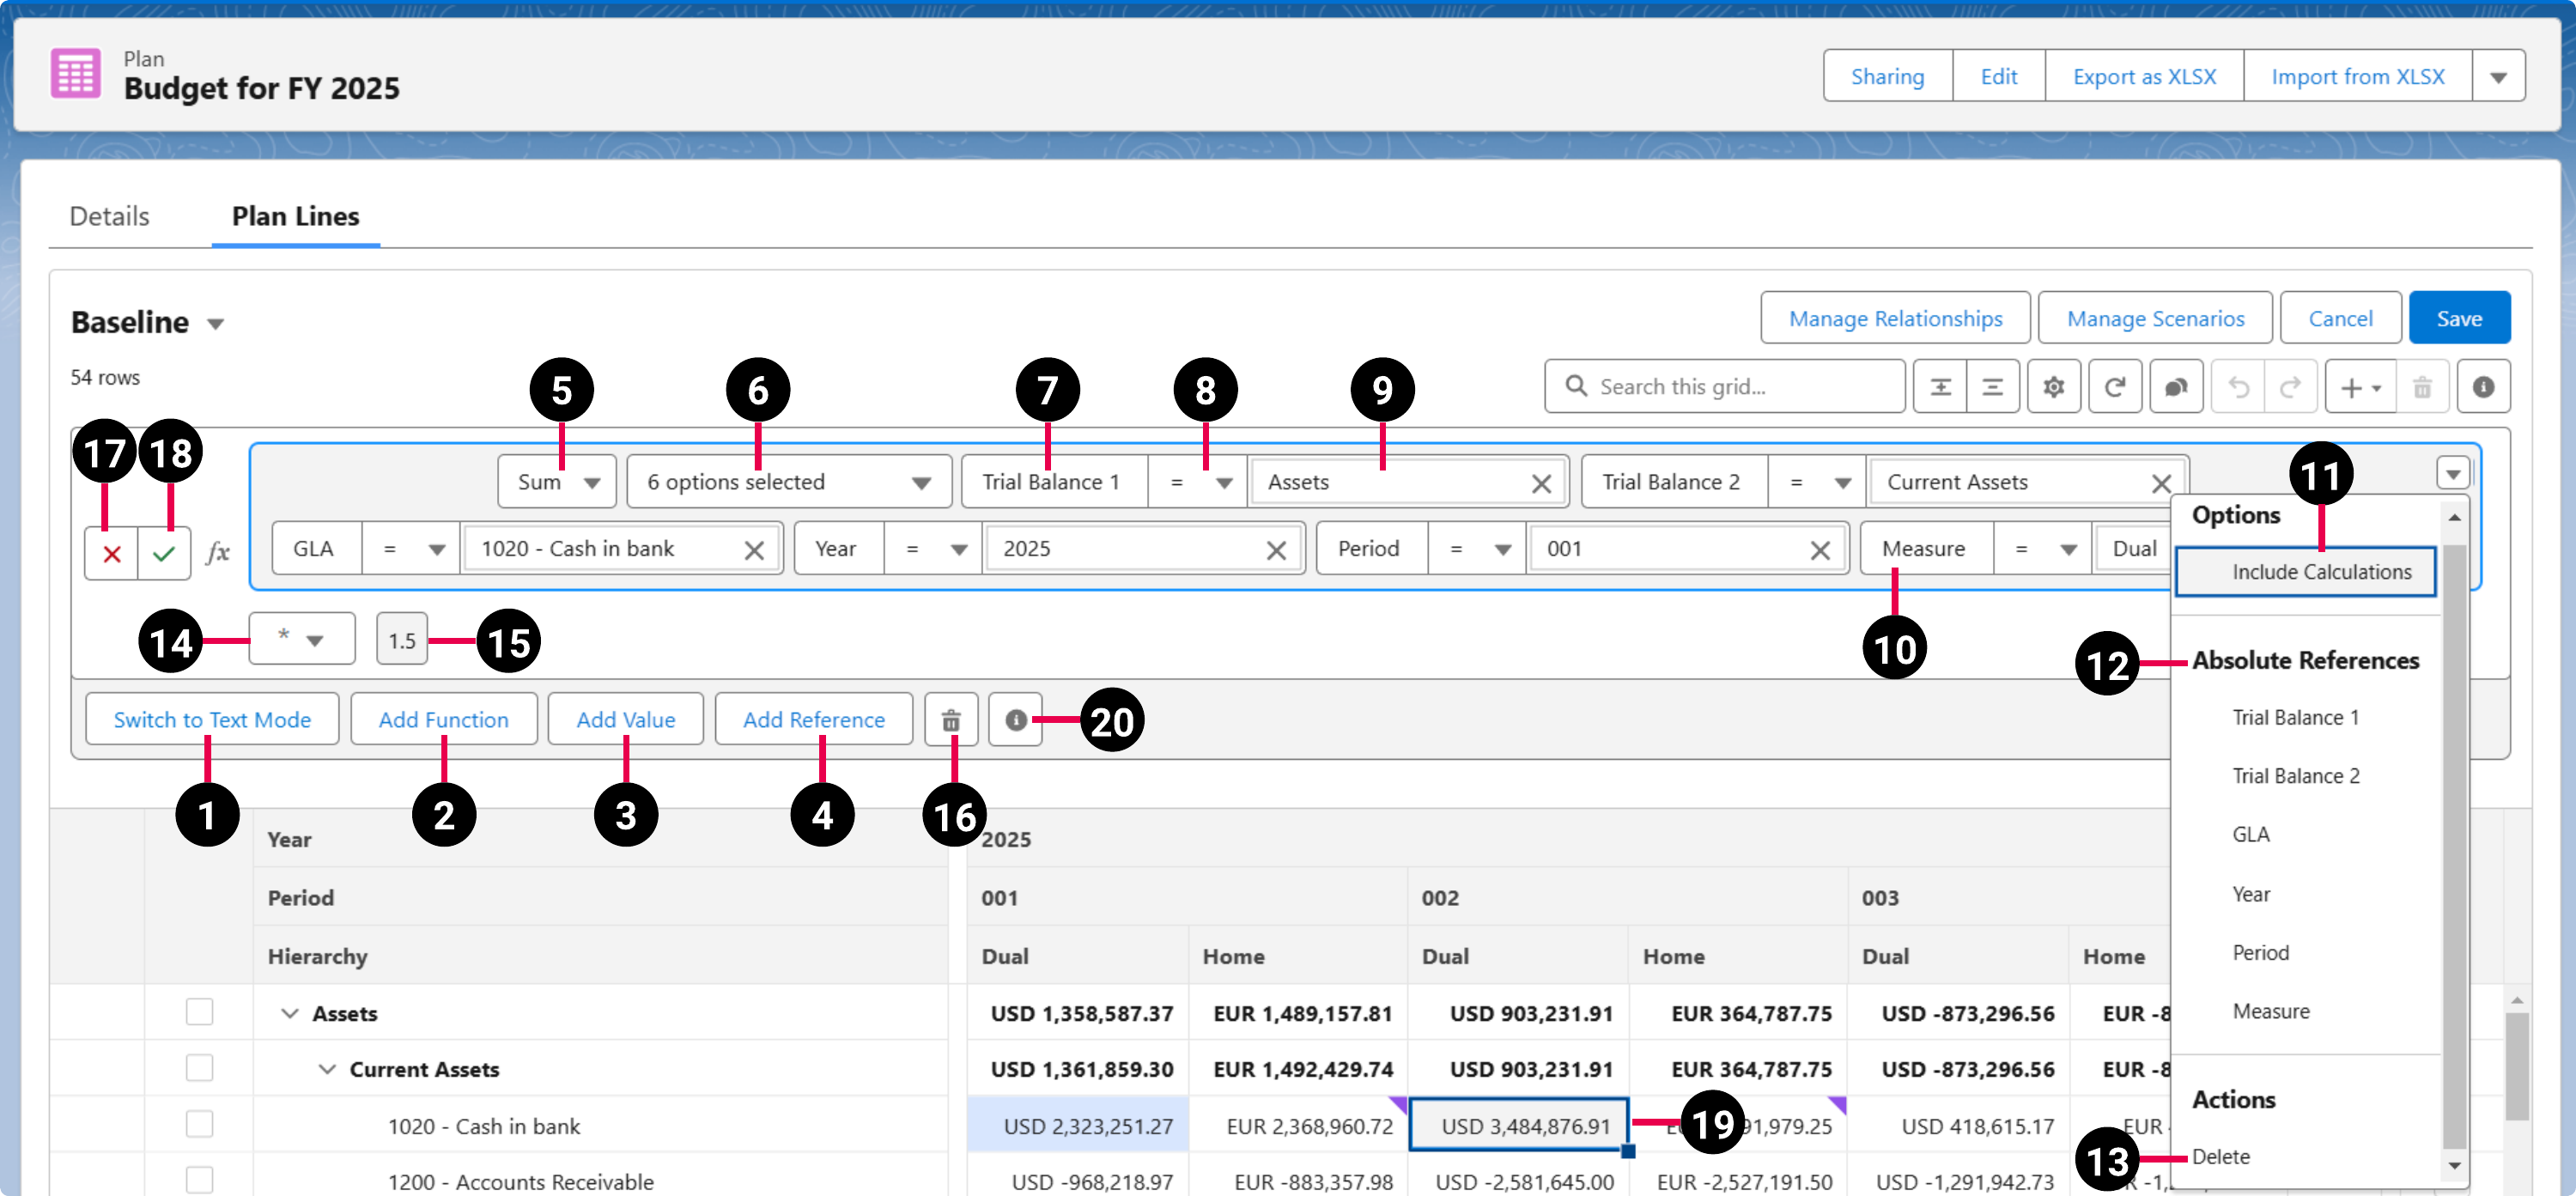2576x1196 pixels.
Task: Clear the Assets filter with its X icon
Action: pyautogui.click(x=1541, y=482)
